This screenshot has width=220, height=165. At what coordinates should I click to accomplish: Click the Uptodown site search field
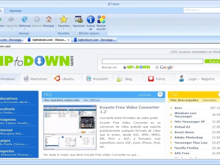tap(152, 61)
